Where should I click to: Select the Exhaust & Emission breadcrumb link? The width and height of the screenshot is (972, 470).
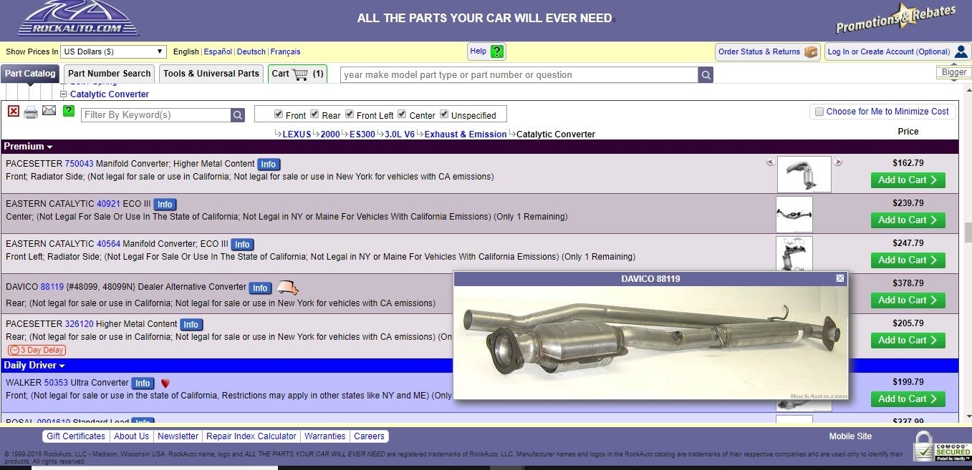click(466, 134)
